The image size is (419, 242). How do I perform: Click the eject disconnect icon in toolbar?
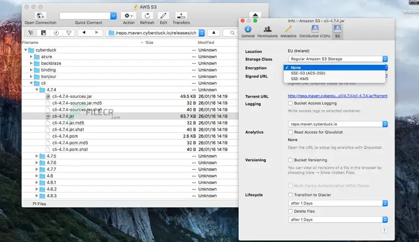pyautogui.click(x=255, y=15)
